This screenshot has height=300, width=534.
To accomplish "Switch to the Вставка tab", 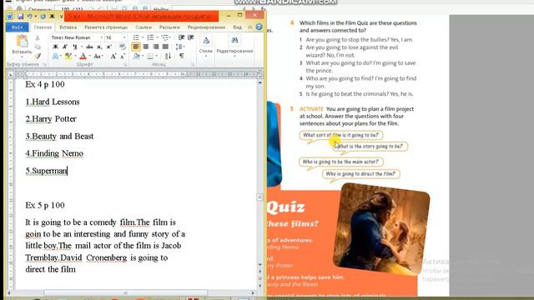I will click(68, 27).
